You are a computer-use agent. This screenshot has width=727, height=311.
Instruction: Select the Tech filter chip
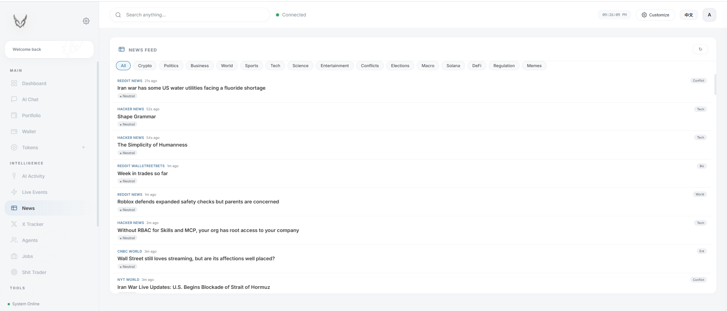[275, 66]
